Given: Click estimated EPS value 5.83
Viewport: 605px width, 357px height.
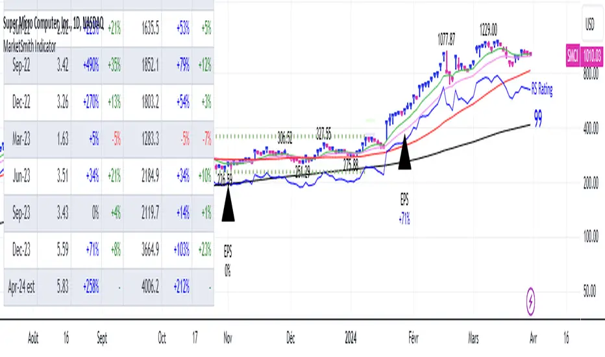Looking at the screenshot, I should (x=62, y=287).
